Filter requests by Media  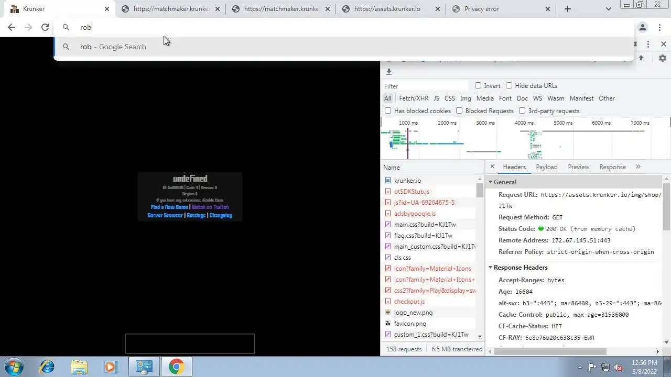[x=485, y=98]
